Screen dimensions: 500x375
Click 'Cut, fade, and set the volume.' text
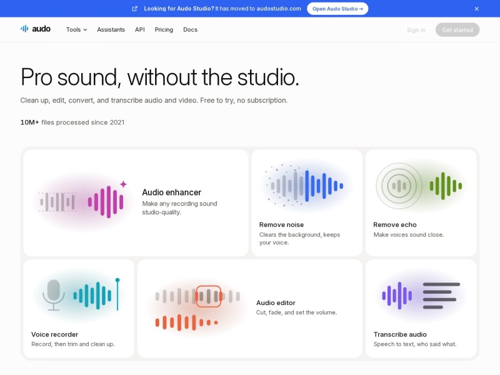[296, 312]
